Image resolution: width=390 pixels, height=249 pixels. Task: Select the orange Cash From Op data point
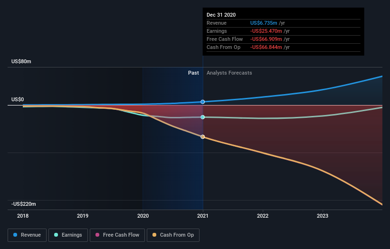203,137
